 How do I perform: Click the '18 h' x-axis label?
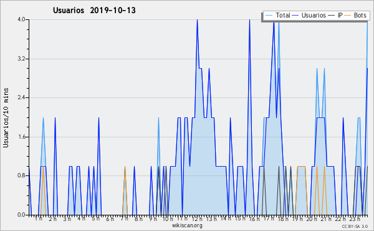tap(283, 219)
